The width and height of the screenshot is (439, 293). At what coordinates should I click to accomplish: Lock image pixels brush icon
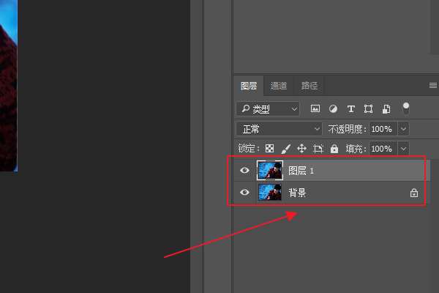coord(285,149)
